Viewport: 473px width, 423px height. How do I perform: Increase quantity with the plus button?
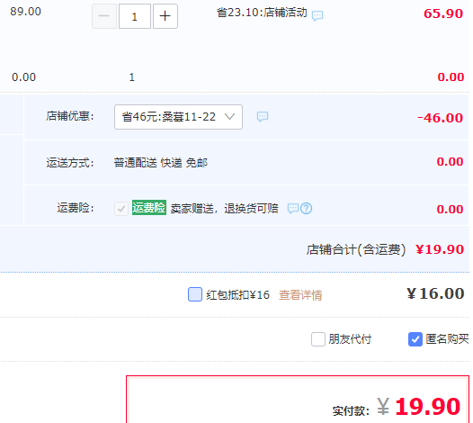(165, 16)
